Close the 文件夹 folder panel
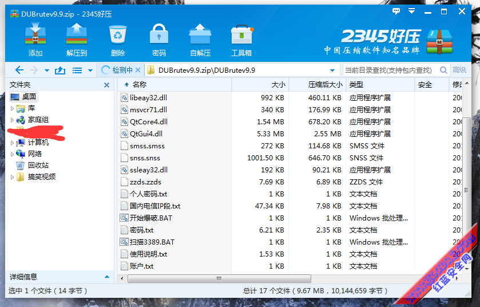Screen dimensions: 480x307 pos(106,85)
